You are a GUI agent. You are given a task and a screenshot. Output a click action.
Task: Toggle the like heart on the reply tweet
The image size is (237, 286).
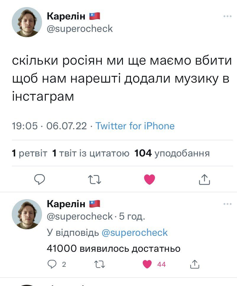[x=147, y=264]
